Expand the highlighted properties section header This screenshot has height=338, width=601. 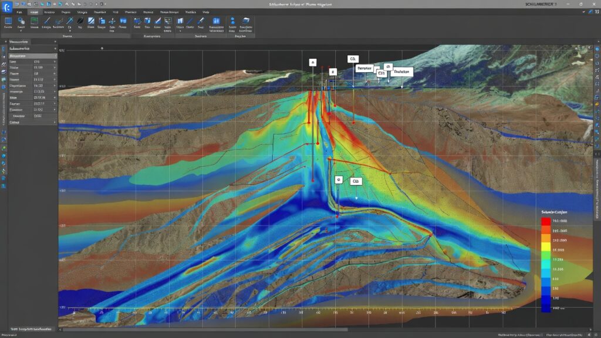click(29, 55)
